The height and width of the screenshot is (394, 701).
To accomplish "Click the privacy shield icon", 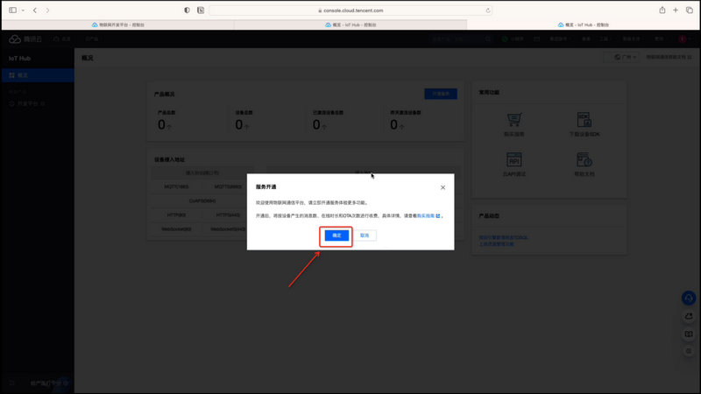I will tap(187, 10).
